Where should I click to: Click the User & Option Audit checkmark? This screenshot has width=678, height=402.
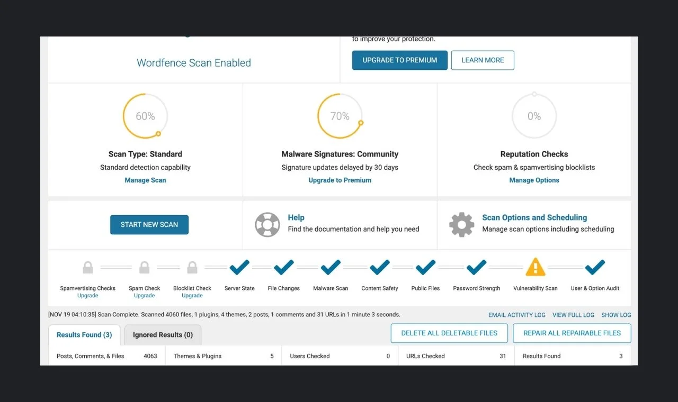click(595, 267)
